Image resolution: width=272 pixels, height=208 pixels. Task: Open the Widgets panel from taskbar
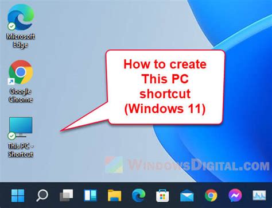[90, 195]
